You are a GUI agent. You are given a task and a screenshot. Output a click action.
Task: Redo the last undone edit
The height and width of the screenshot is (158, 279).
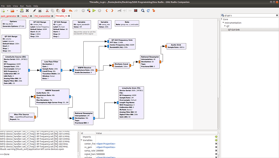tap(76, 10)
